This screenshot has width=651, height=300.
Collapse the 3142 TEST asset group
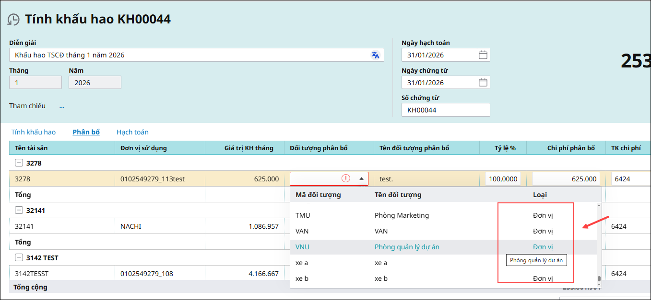coord(19,257)
